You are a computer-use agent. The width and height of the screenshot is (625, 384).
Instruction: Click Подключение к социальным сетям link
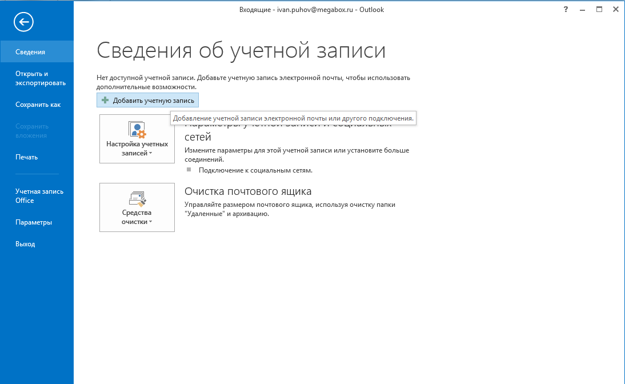click(x=255, y=170)
